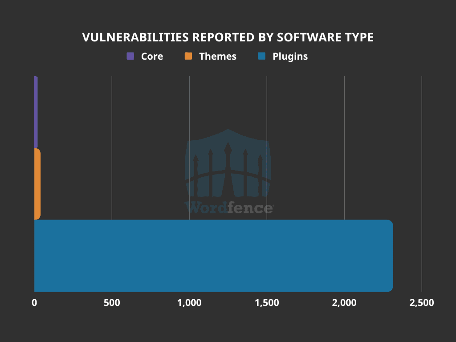Click the 0 axis label
The width and height of the screenshot is (456, 342).
(x=34, y=303)
